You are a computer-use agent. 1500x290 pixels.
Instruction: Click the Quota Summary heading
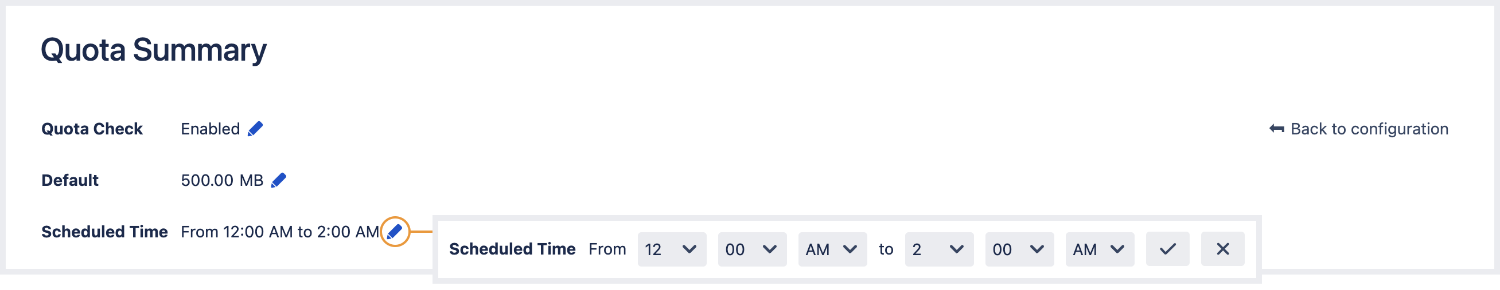pyautogui.click(x=154, y=50)
